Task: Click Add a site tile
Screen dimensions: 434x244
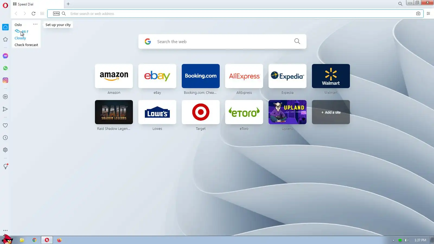Action: (x=331, y=112)
